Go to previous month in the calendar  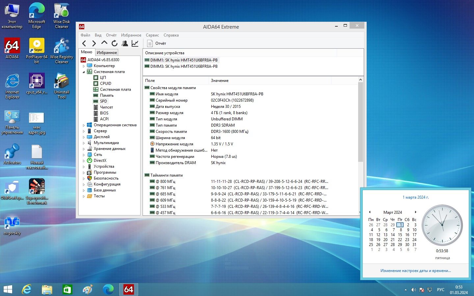click(x=370, y=212)
